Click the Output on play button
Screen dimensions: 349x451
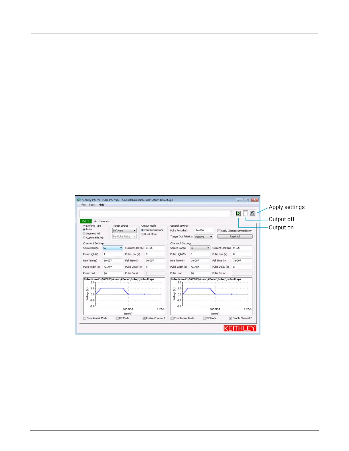click(238, 213)
